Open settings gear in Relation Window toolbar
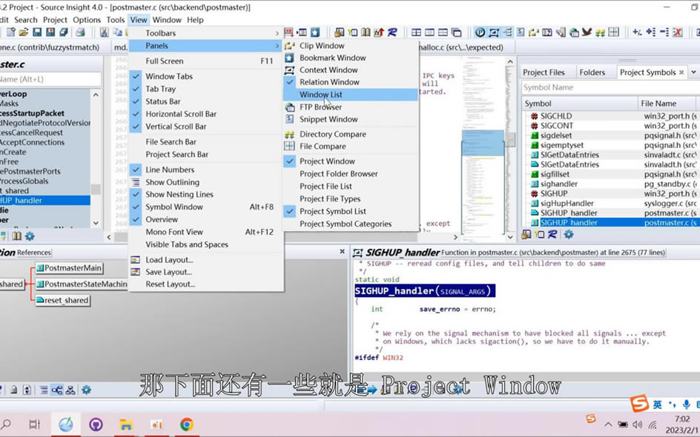Screen dimensions: 700x437 coord(86,390)
